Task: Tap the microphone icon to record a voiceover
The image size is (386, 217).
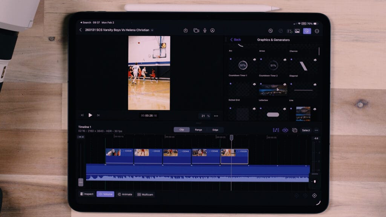Action: tap(205, 31)
